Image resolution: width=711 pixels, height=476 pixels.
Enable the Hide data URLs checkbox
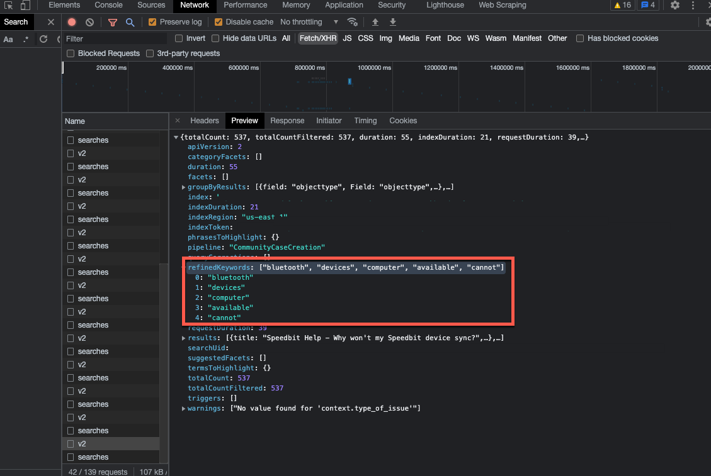click(215, 38)
